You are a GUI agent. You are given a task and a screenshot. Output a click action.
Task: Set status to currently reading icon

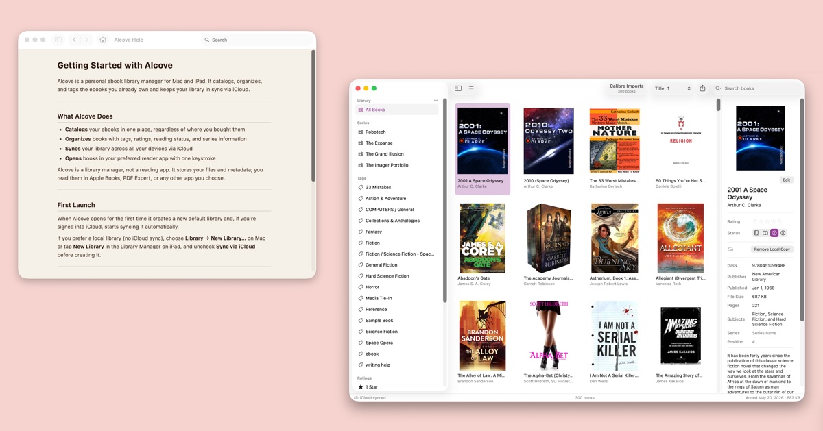(765, 233)
